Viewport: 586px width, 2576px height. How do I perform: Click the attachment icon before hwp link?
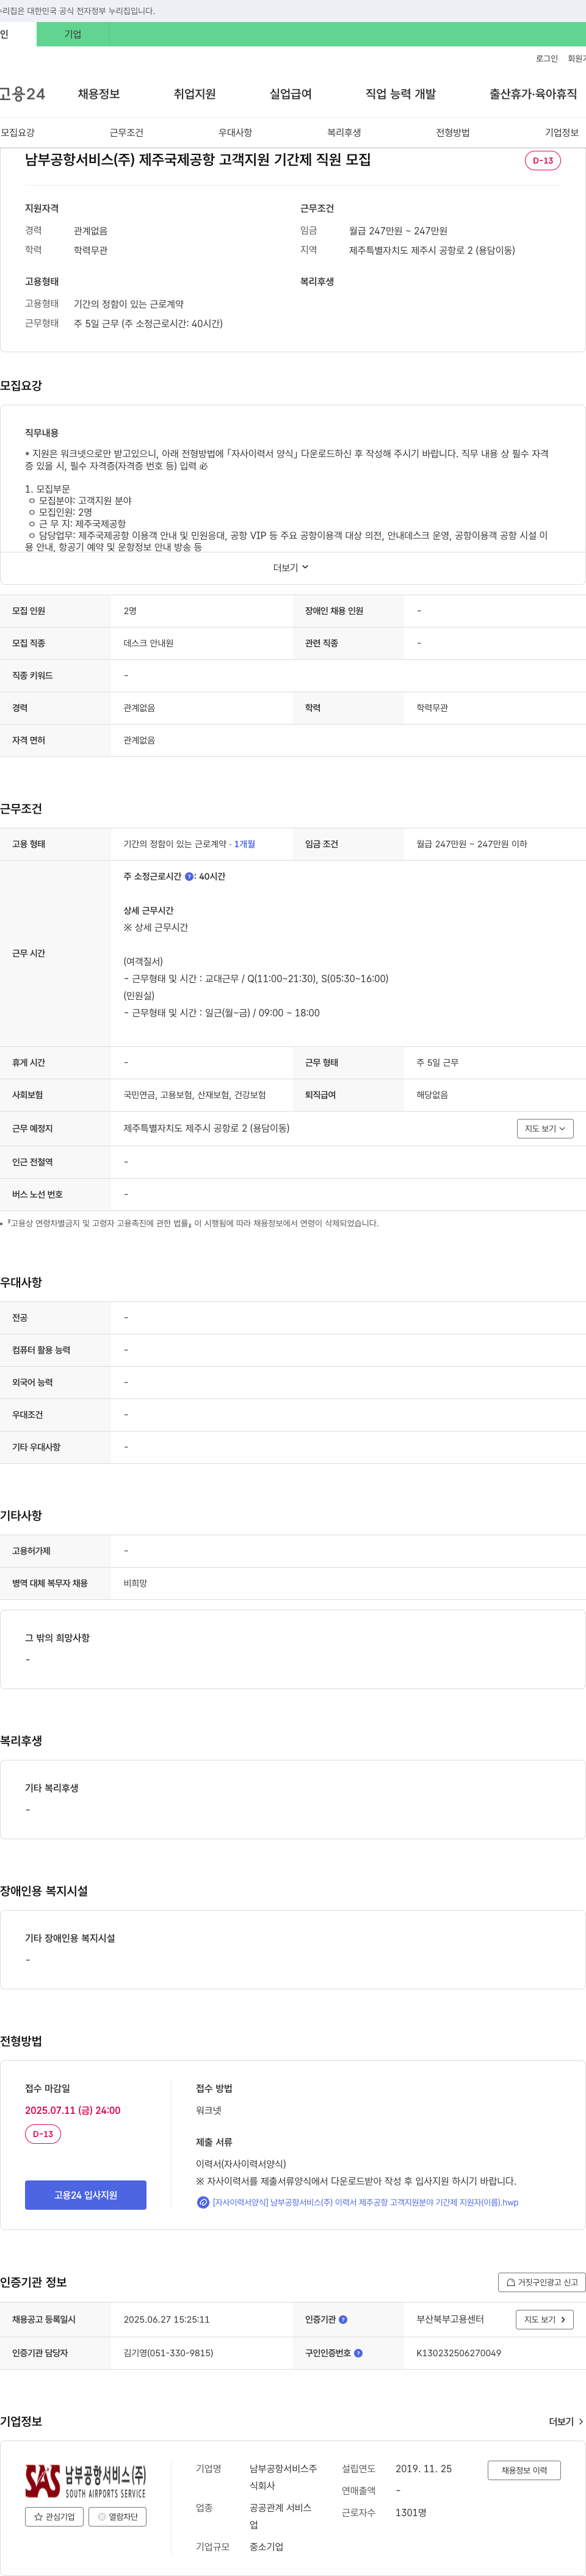[203, 2202]
